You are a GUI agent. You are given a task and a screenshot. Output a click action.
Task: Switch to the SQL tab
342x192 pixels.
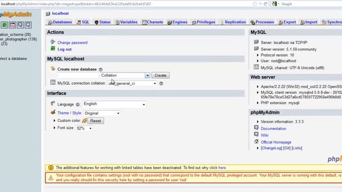[83, 22]
